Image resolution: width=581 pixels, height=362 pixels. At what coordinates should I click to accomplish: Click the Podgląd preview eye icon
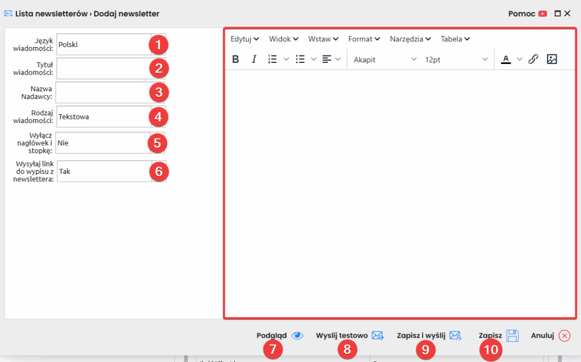297,335
